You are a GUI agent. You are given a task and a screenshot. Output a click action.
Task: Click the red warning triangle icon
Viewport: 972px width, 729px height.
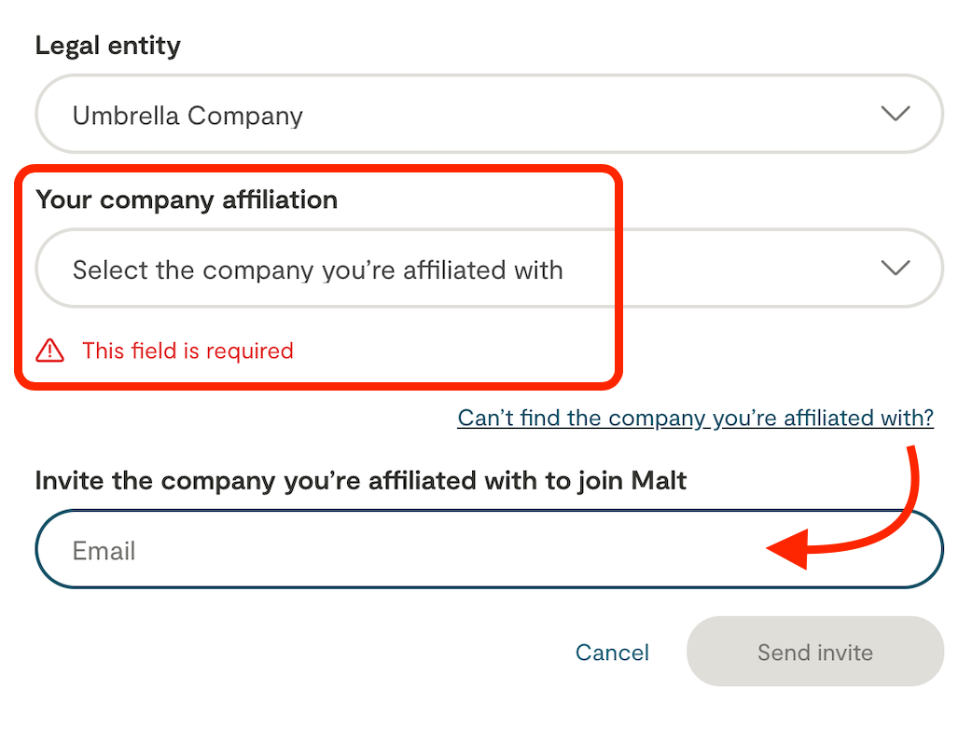coord(49,351)
